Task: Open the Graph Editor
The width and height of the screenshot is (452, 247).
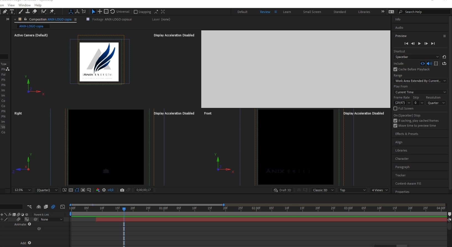Action: coord(63,207)
